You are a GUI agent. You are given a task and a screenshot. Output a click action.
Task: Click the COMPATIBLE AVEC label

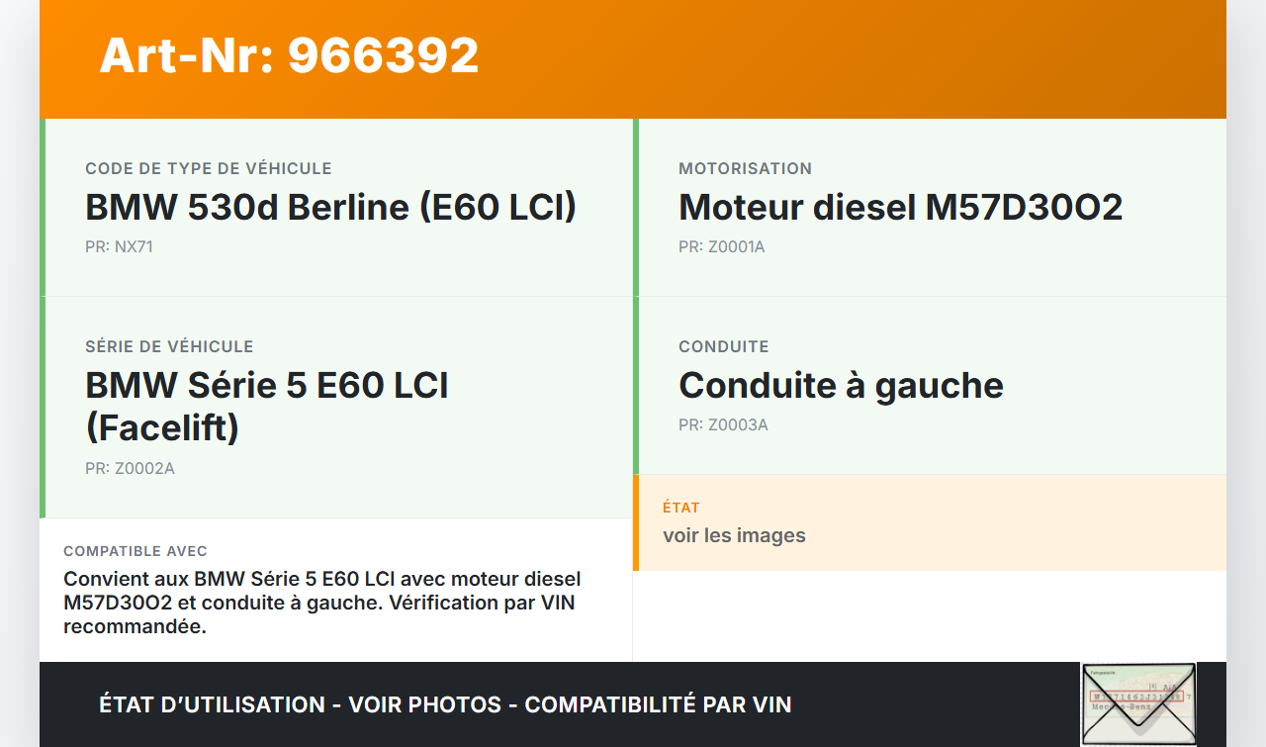coord(136,551)
